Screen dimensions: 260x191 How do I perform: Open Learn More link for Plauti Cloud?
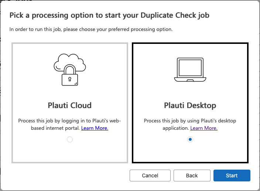pos(95,128)
